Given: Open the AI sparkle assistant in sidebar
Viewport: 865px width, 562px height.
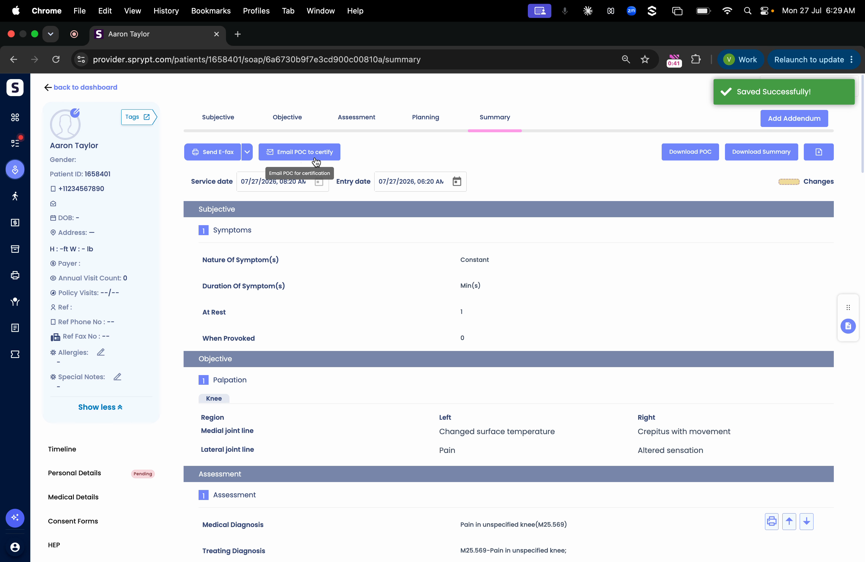Looking at the screenshot, I should click(15, 518).
